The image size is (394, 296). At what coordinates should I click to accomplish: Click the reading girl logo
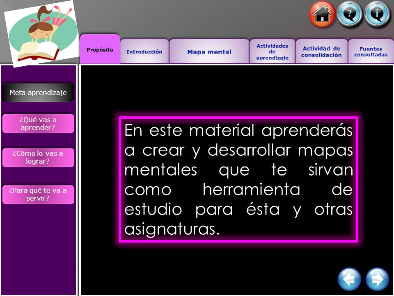[42, 34]
